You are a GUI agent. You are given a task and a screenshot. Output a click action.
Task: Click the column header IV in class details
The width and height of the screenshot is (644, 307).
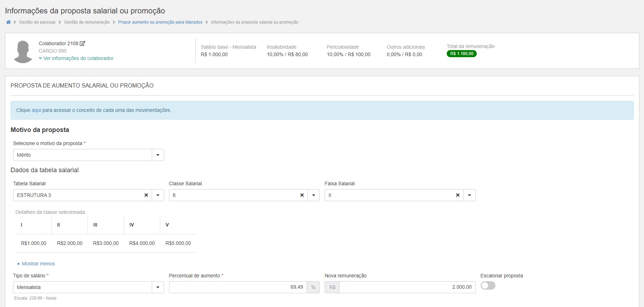pyautogui.click(x=132, y=225)
